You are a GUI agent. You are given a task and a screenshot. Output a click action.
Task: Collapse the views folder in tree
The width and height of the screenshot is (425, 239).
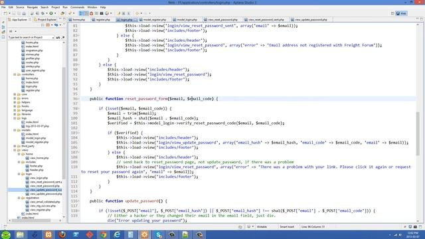point(15,150)
